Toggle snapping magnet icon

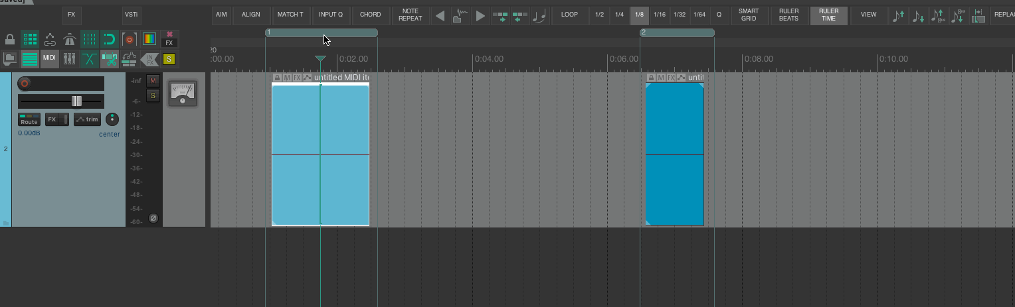point(110,39)
